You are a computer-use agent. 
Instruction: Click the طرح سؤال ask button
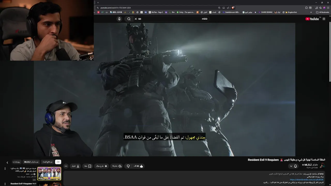102,166
